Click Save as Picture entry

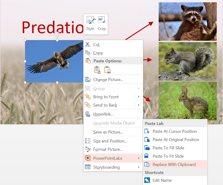108,132
